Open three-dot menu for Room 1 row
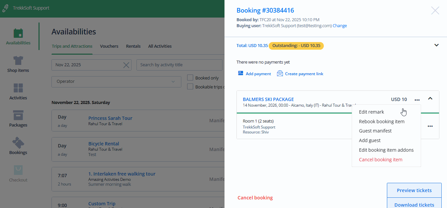 pyautogui.click(x=430, y=126)
